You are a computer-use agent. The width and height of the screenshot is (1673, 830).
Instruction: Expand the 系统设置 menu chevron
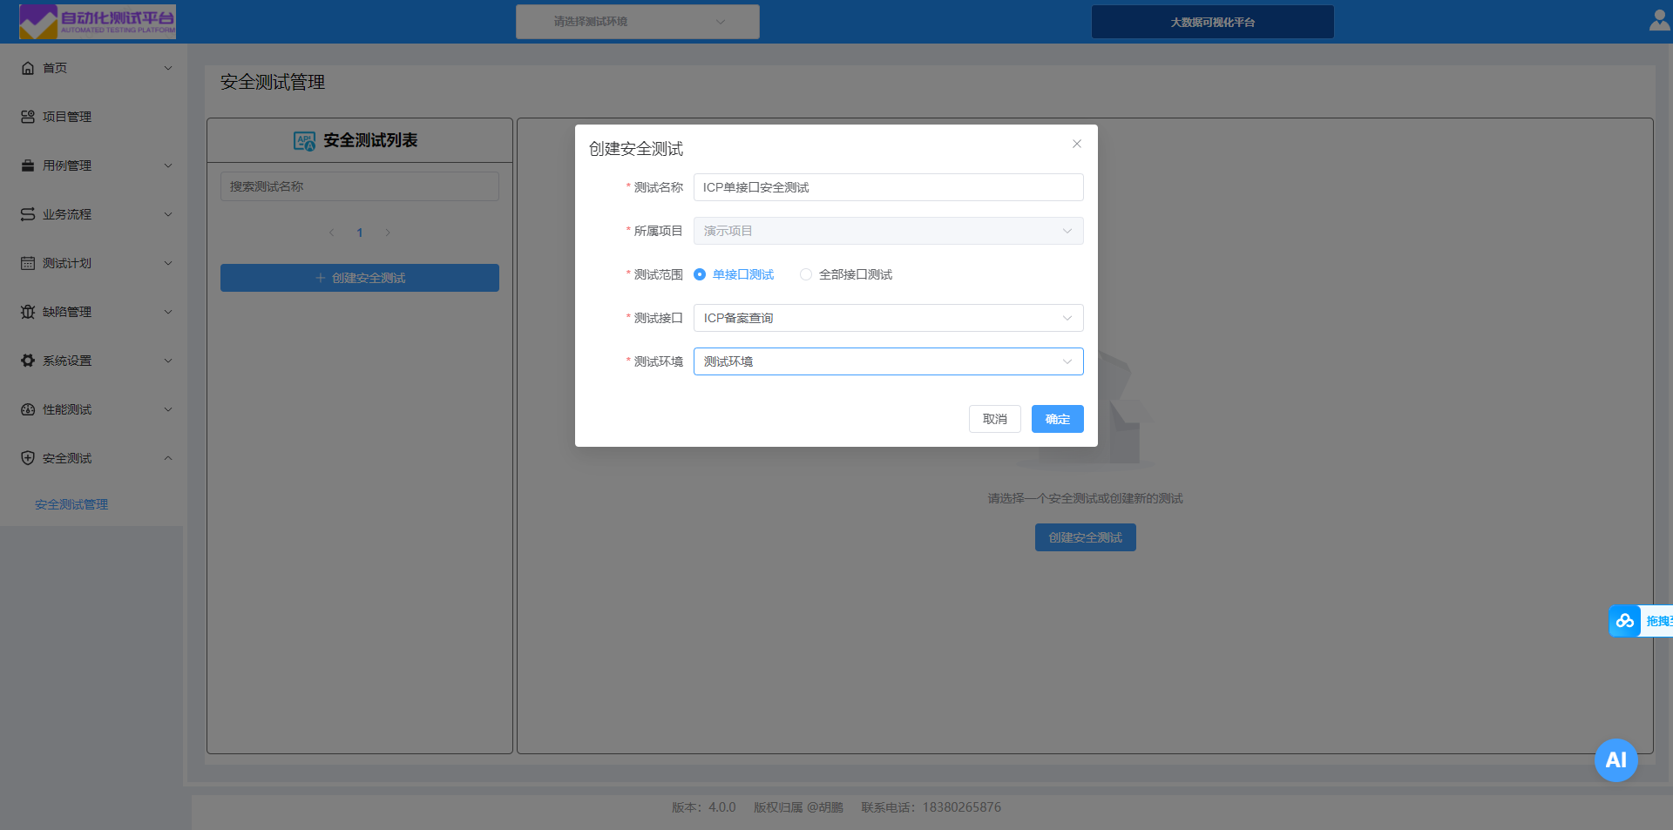168,361
